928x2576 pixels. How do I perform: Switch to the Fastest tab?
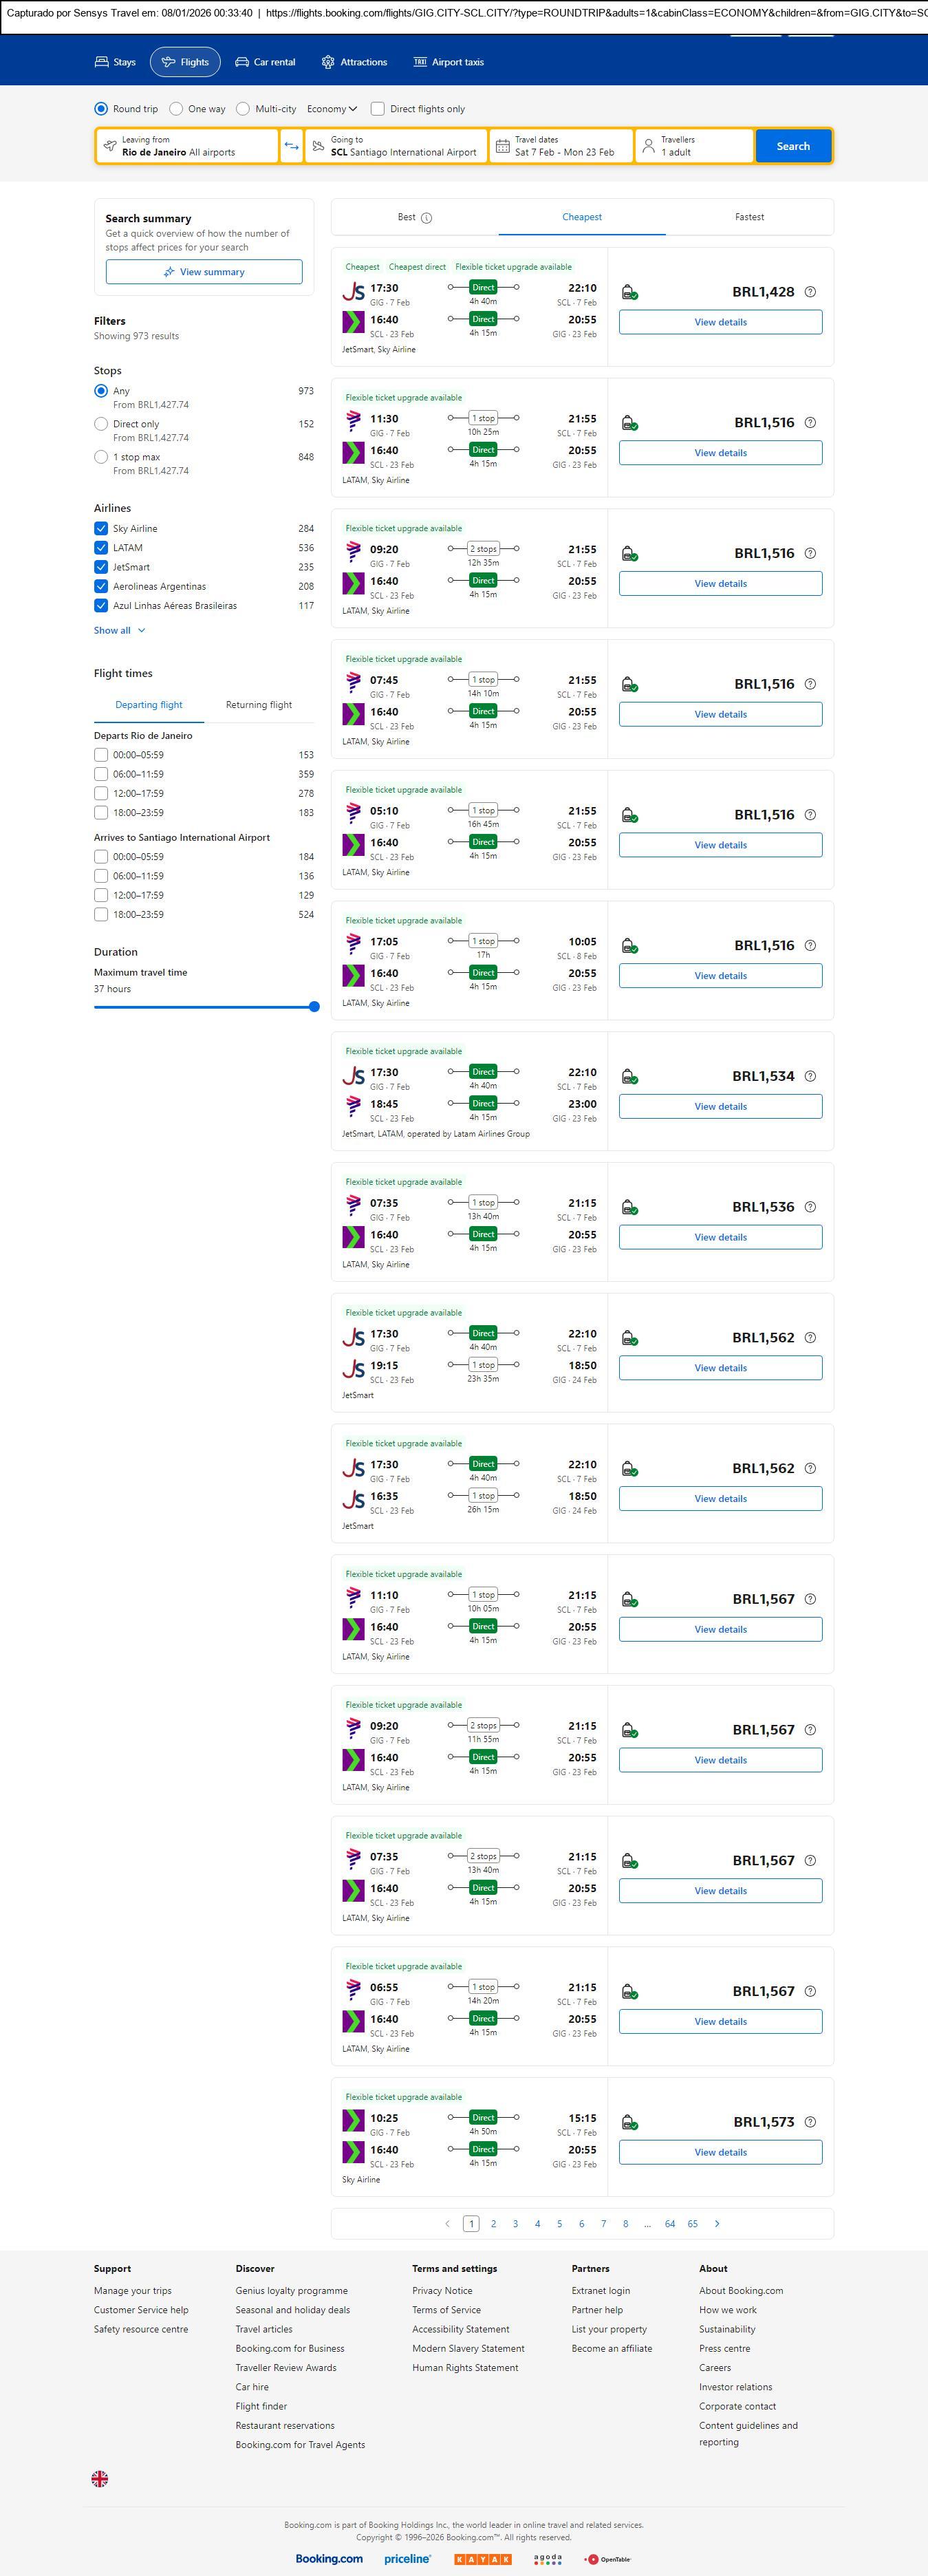749,217
